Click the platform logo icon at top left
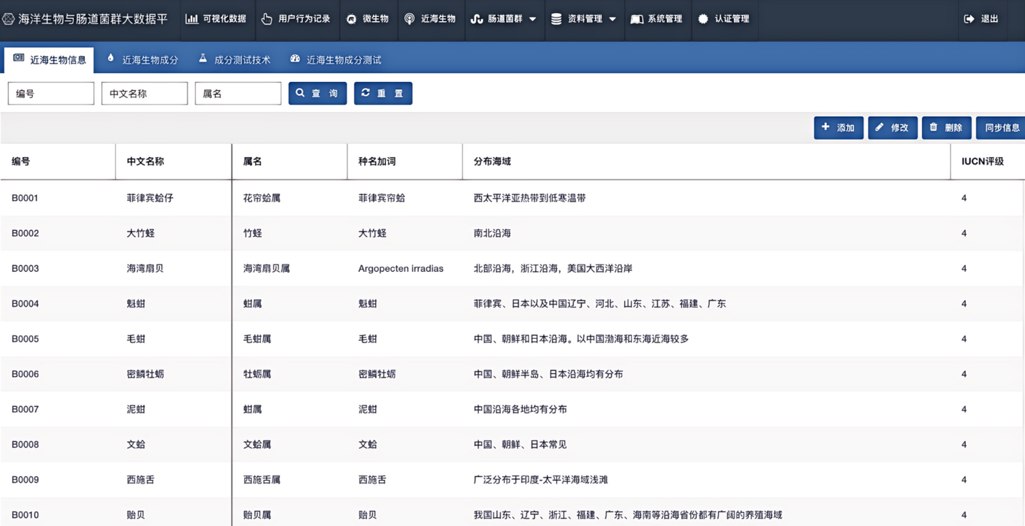Image resolution: width=1025 pixels, height=526 pixels. tap(8, 19)
